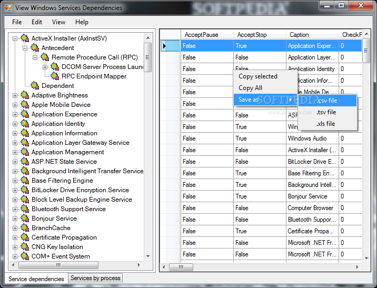The height and width of the screenshot is (288, 377).
Task: Open the View menu
Action: click(58, 22)
